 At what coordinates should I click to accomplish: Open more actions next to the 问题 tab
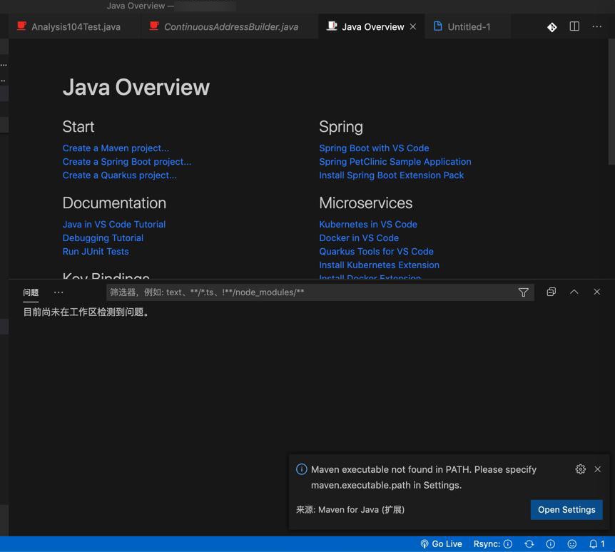click(x=58, y=292)
